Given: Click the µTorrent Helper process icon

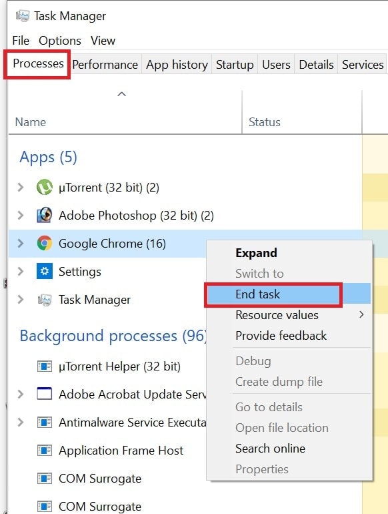Looking at the screenshot, I should [45, 366].
